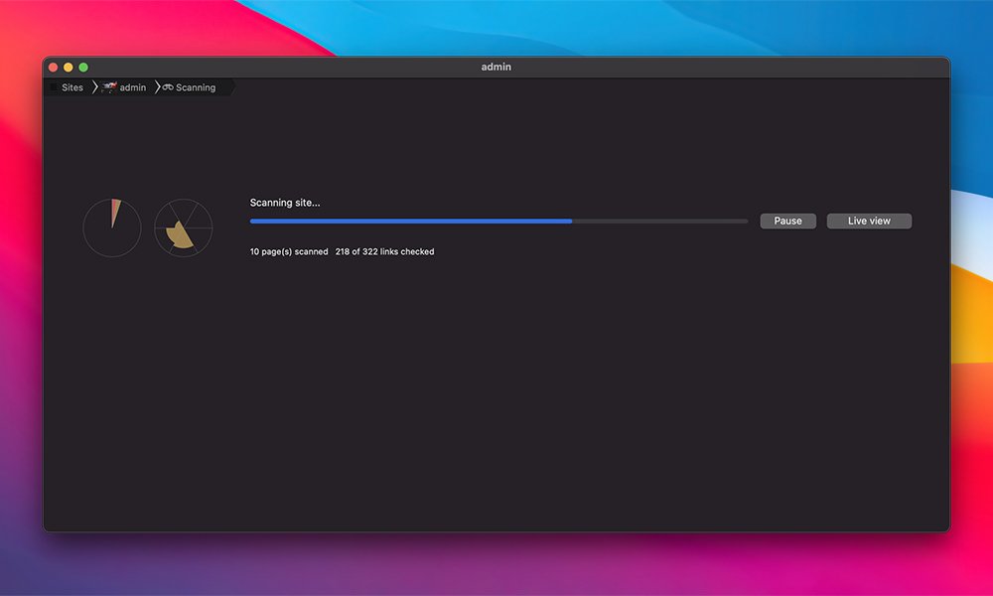
Task: Click the chevron between admin and Scanning
Action: pyautogui.click(x=157, y=87)
